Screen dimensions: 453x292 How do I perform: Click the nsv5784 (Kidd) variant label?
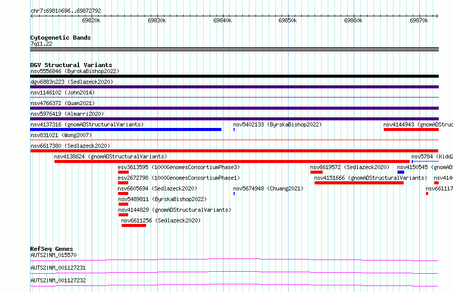pos(432,156)
